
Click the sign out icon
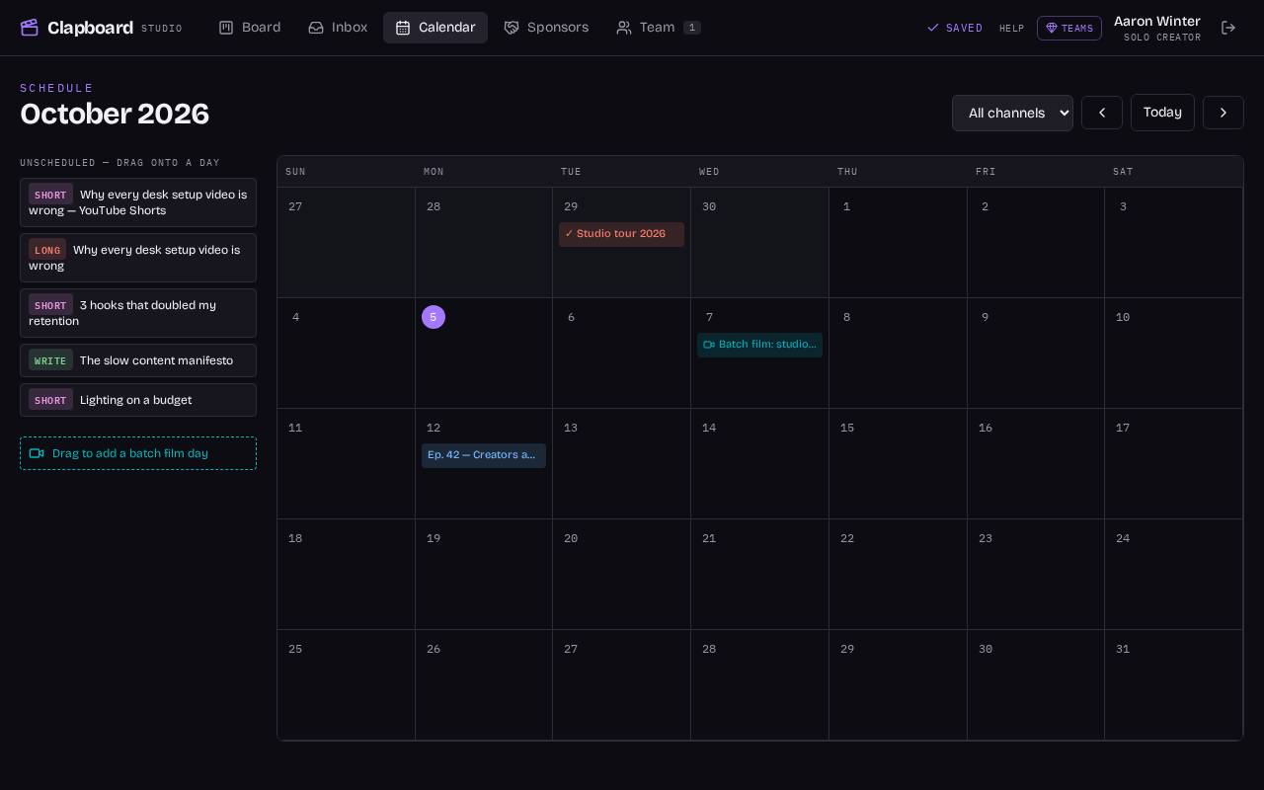(1228, 28)
